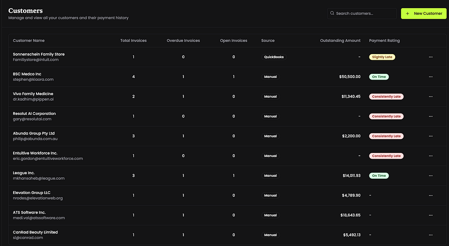The image size is (449, 246).
Task: Click the Overdue Invoices column header
Action: [183, 41]
